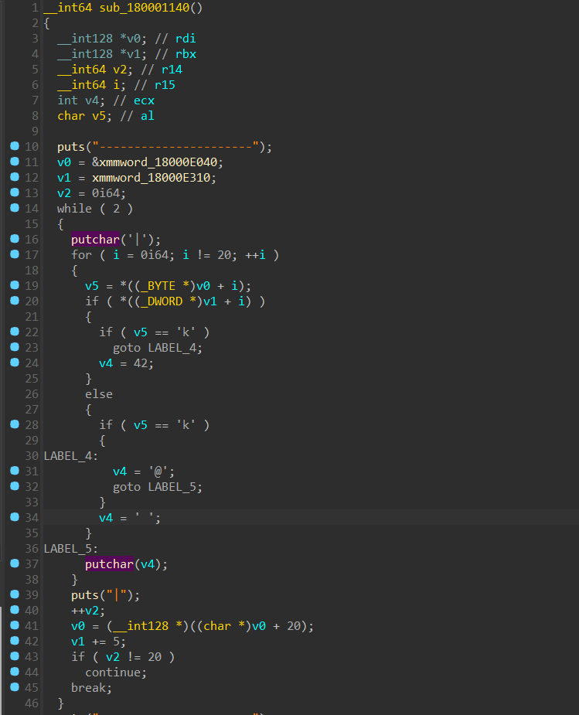Toggle breakpoint dot on line 14
The height and width of the screenshot is (715, 579).
pyautogui.click(x=15, y=208)
